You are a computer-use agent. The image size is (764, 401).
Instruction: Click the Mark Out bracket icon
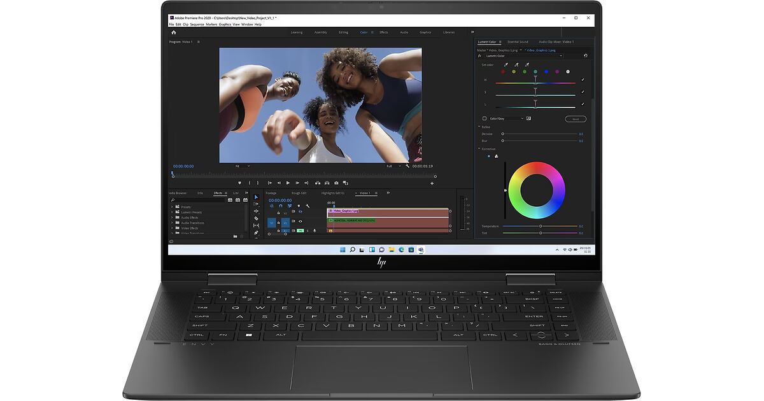coord(258,183)
